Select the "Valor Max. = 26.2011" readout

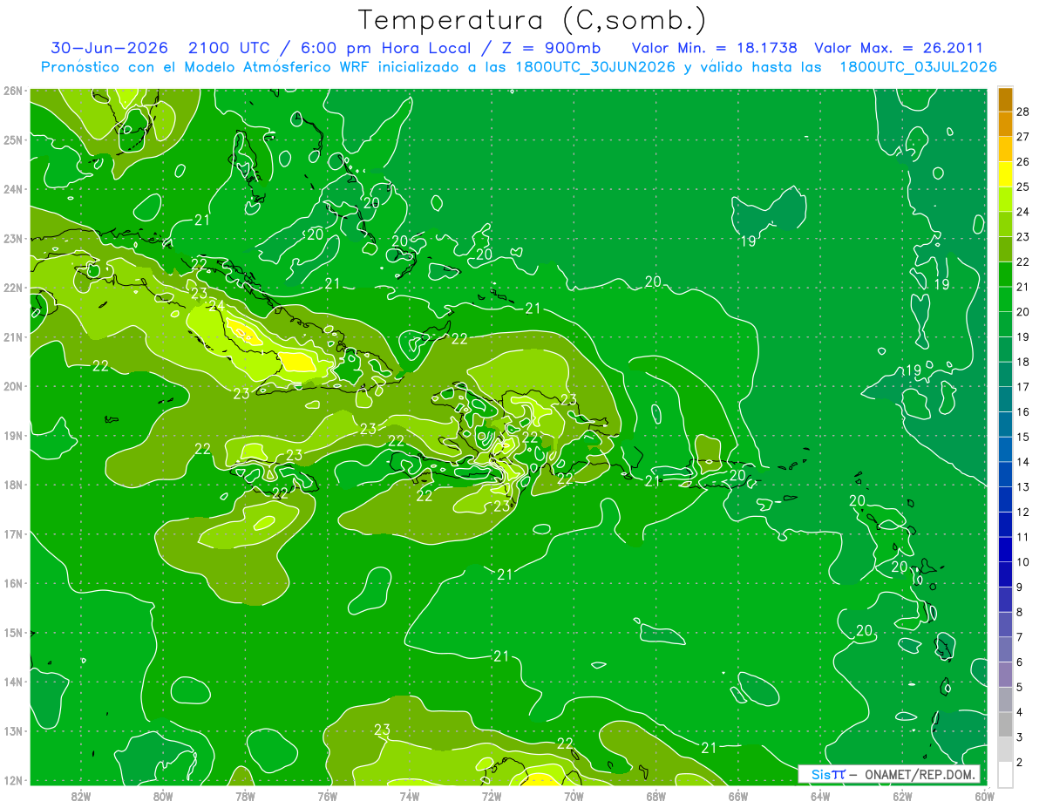click(x=899, y=48)
